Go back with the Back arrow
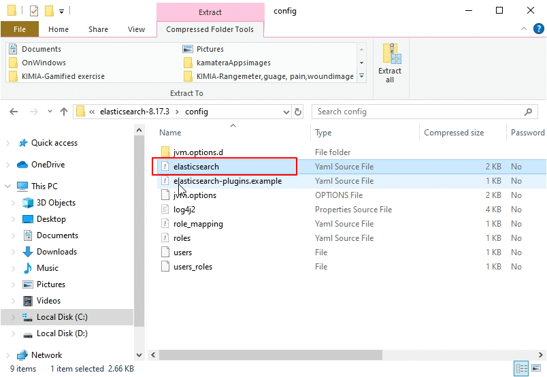Image resolution: width=547 pixels, height=377 pixels. point(14,112)
